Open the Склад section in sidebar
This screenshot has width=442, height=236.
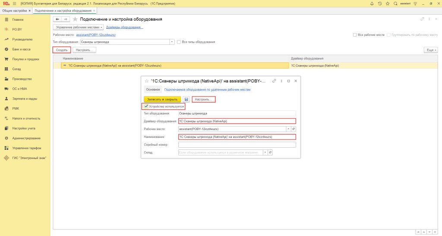pos(16,69)
